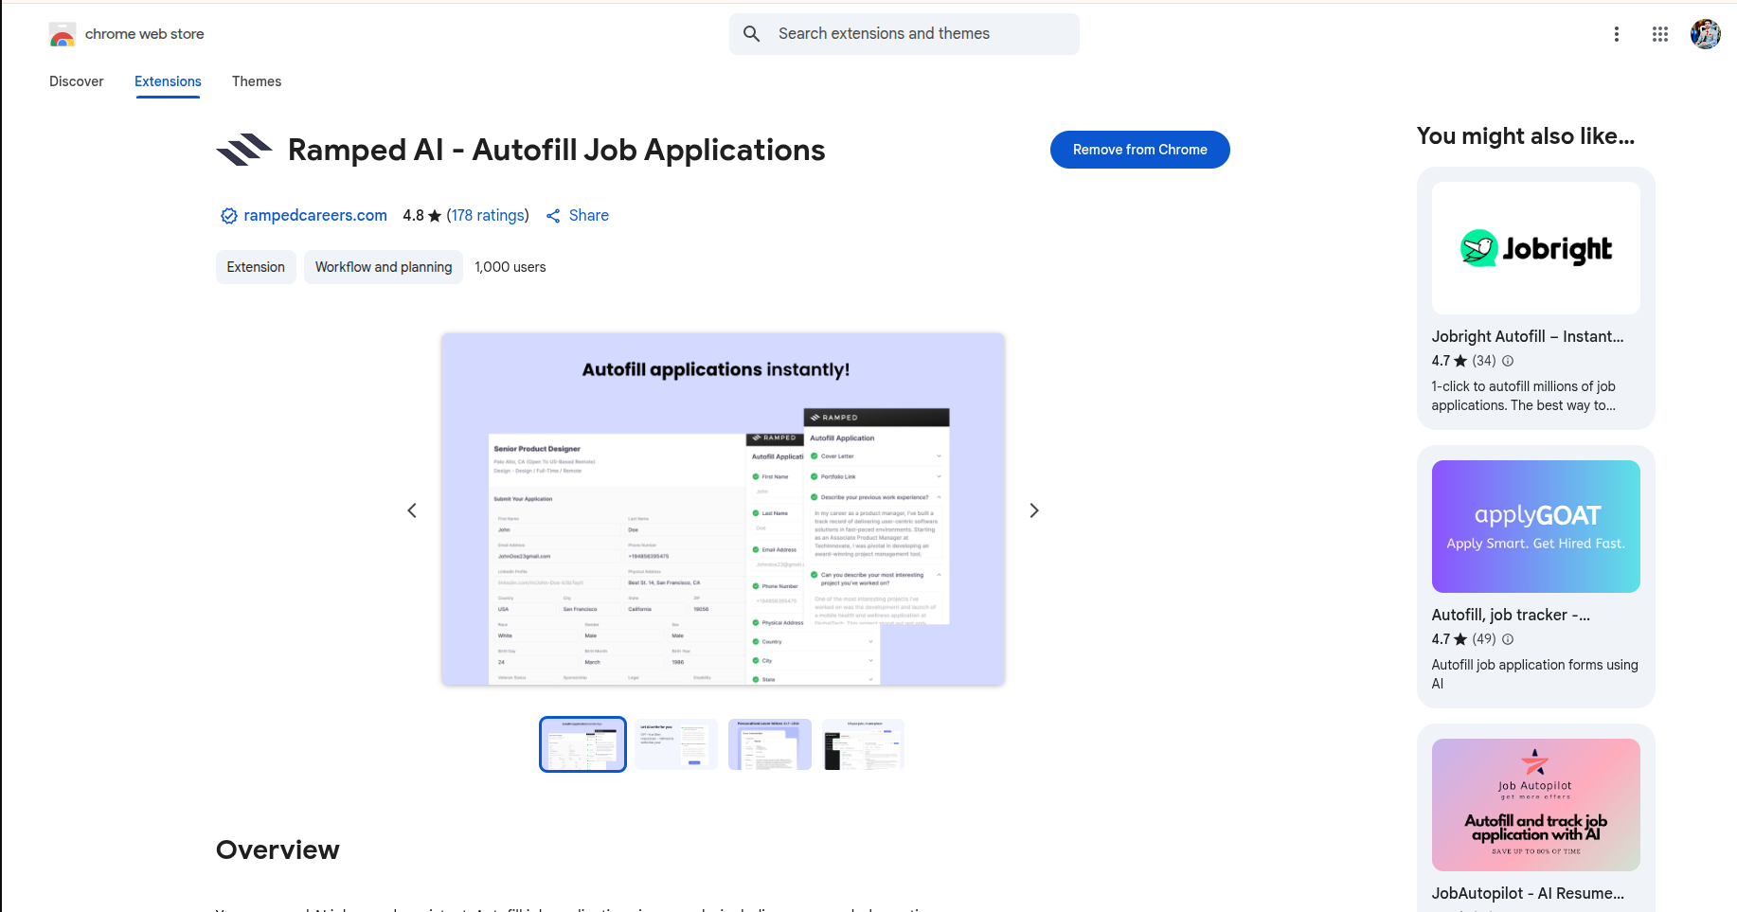Open the three-dot more options menu
The image size is (1737, 912).
pos(1616,34)
